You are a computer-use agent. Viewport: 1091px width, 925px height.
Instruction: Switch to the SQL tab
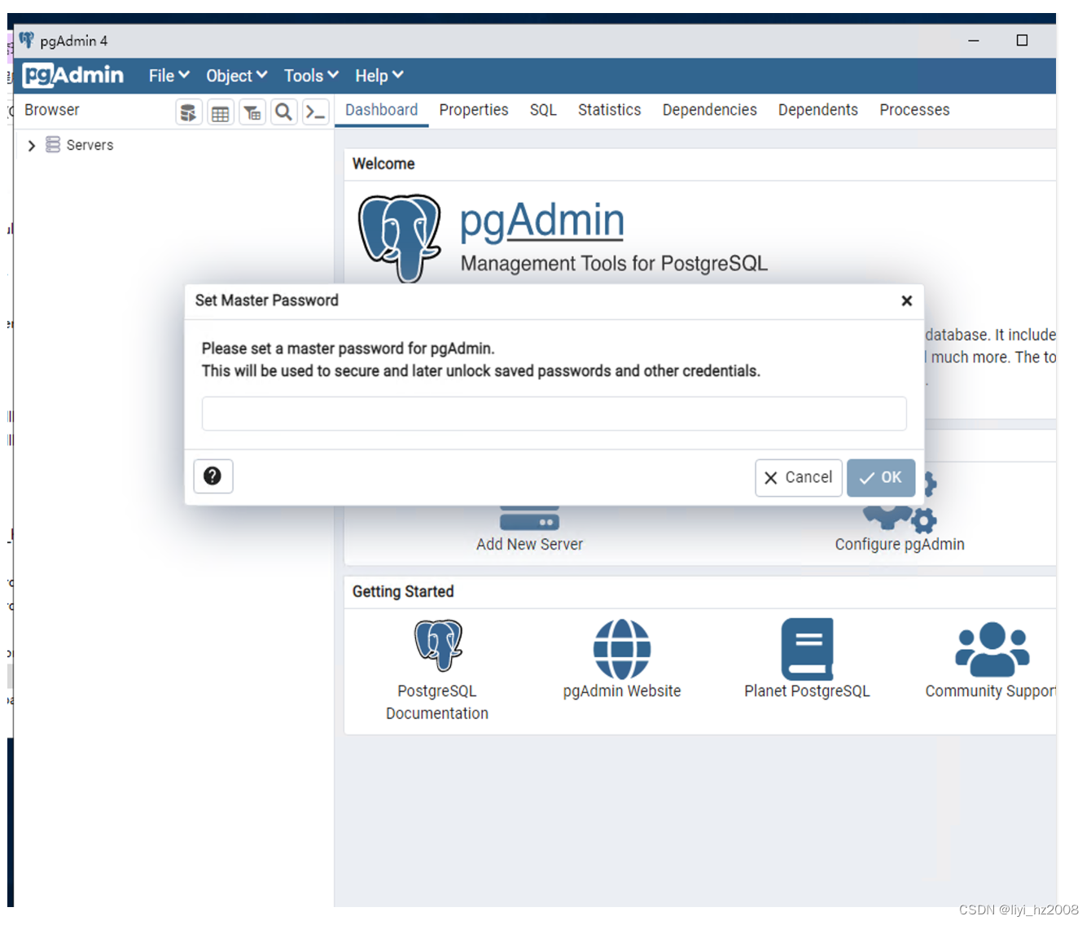(x=543, y=110)
